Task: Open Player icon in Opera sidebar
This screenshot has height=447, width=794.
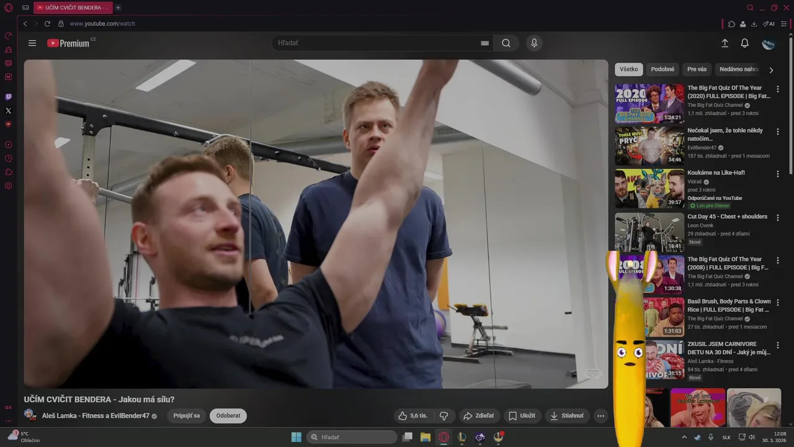Action: (8, 145)
